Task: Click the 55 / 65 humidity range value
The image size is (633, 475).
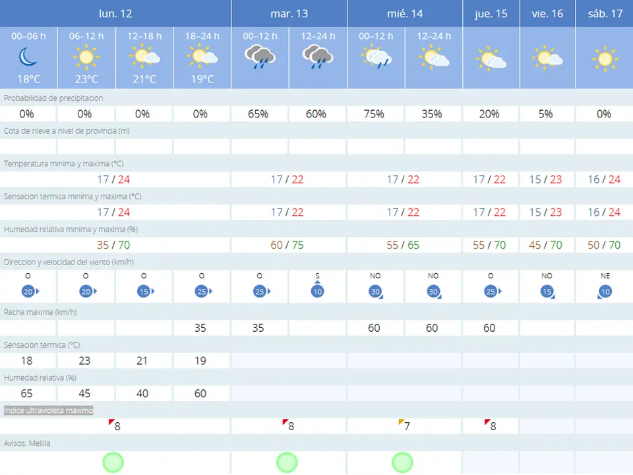Action: tap(403, 245)
